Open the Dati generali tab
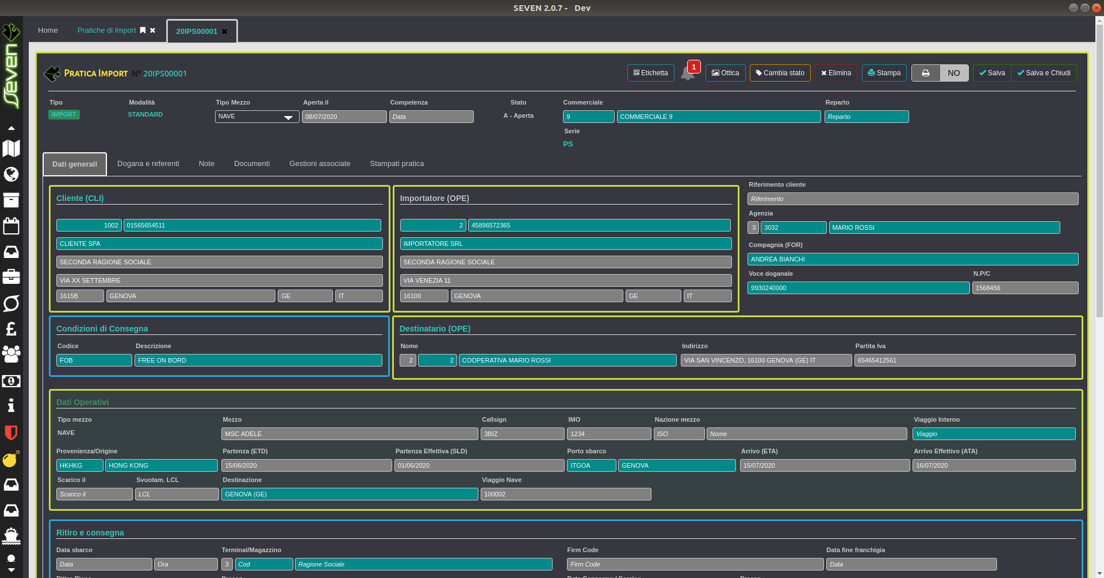The height and width of the screenshot is (578, 1104). pyautogui.click(x=75, y=164)
